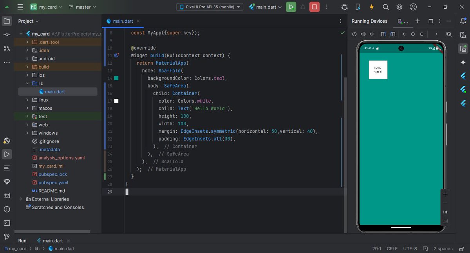This screenshot has height=253, width=470.
Task: Open the Gemini sparkle tool window
Action: tap(463, 62)
